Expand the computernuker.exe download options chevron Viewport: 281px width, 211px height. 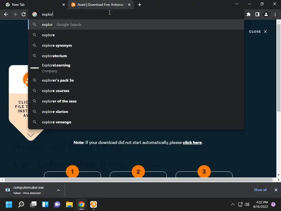pos(58,190)
